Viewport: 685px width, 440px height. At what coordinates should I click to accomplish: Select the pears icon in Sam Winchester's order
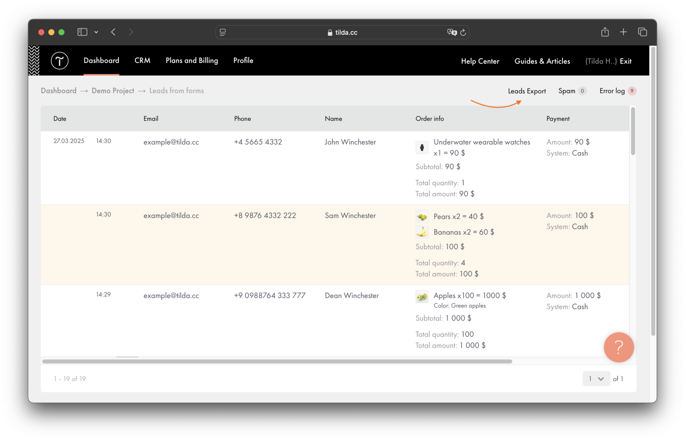click(x=422, y=216)
